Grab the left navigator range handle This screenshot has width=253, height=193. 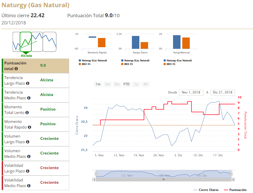[x=96, y=174]
